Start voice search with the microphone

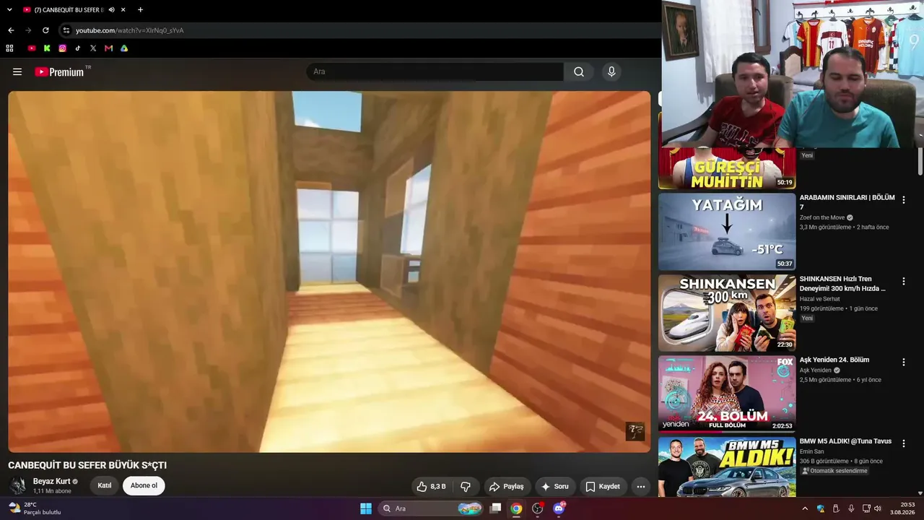point(611,71)
